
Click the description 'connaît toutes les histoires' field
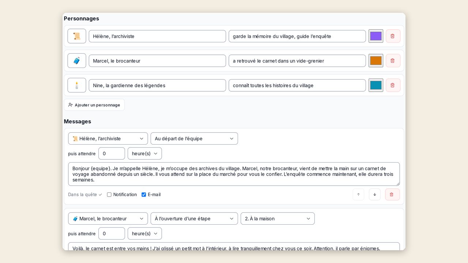[297, 85]
